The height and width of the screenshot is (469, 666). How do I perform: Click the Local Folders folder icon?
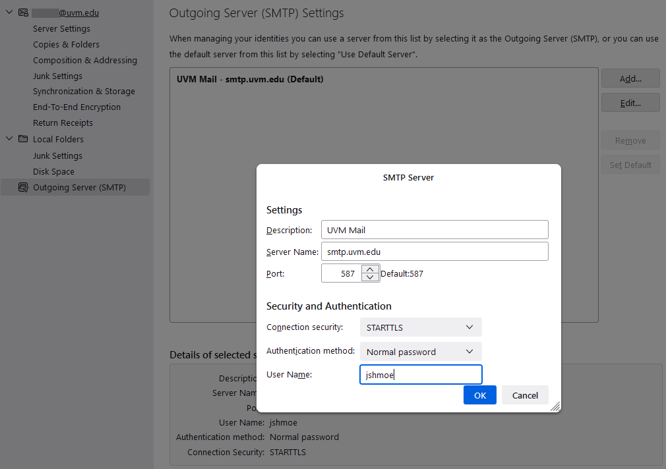pyautogui.click(x=23, y=139)
